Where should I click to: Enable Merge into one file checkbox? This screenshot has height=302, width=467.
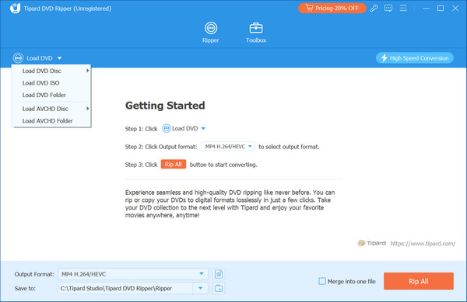pyautogui.click(x=322, y=281)
